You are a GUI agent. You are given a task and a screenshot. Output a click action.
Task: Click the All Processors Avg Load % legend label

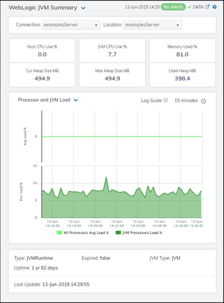click(86, 233)
